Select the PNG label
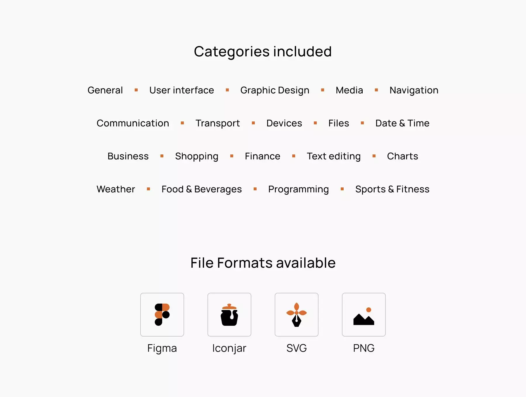 [x=364, y=348]
